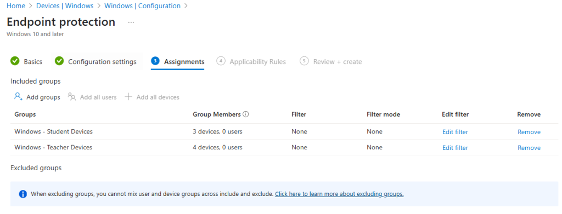Screen dimensions: 562x214
Task: Click the step 3 circle for Assignments
Action: (155, 61)
